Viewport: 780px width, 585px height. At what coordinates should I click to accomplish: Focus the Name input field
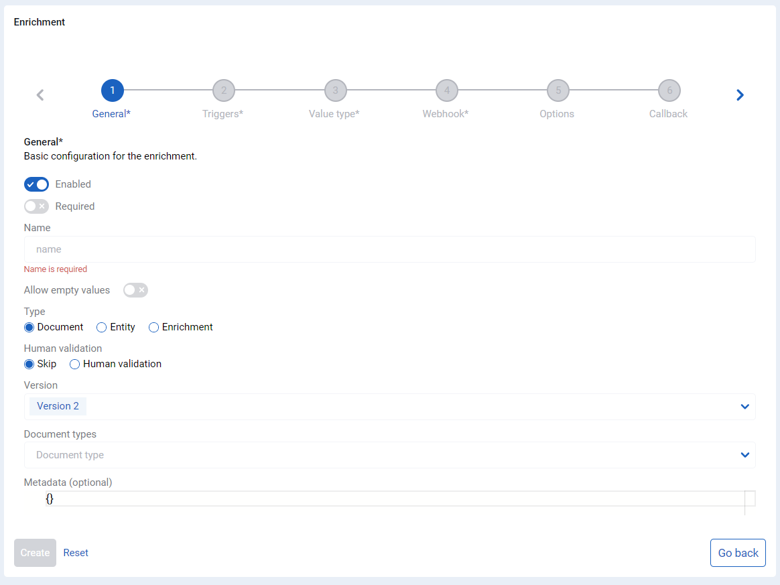389,249
